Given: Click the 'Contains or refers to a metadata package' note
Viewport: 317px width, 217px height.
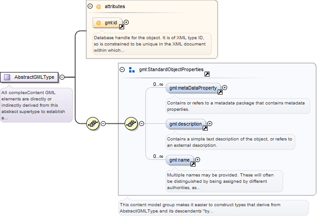Looking at the screenshot, I should [x=238, y=106].
